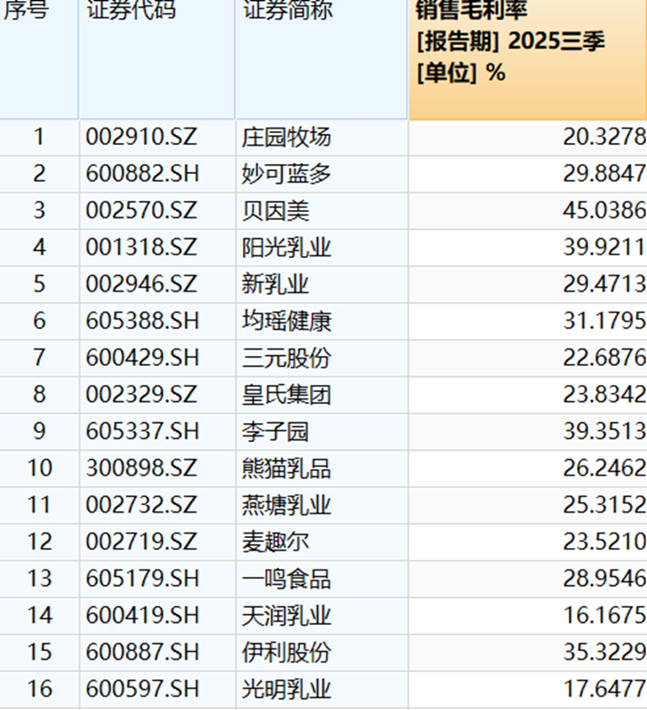Screen dimensions: 647x710
Task: Click row number 12 for 麦趣尔
Action: (x=40, y=542)
